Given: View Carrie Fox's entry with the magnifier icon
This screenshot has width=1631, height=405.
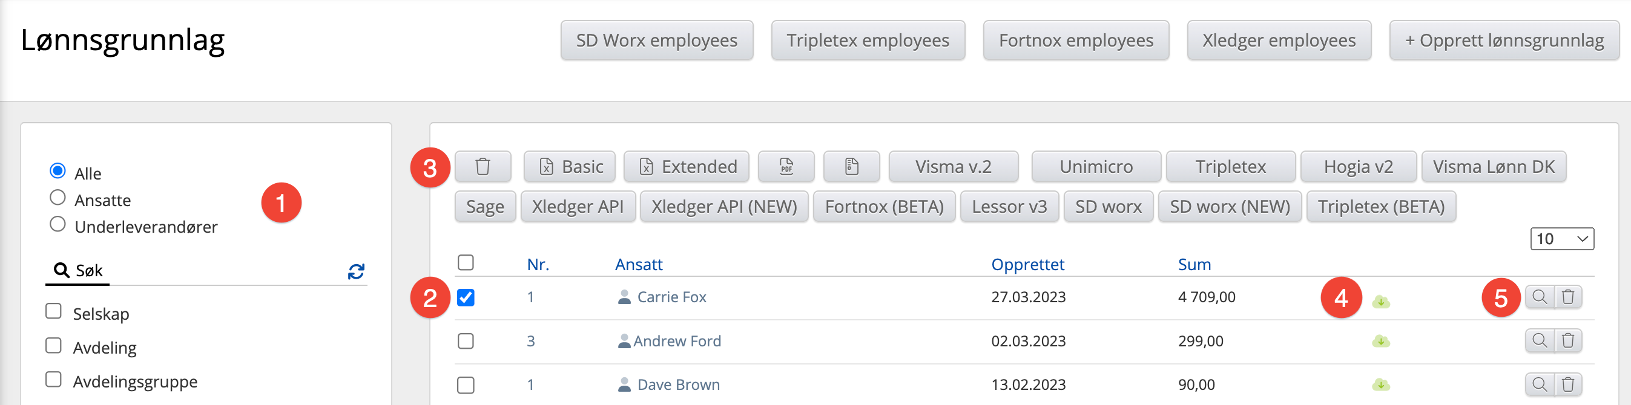Looking at the screenshot, I should (1539, 297).
